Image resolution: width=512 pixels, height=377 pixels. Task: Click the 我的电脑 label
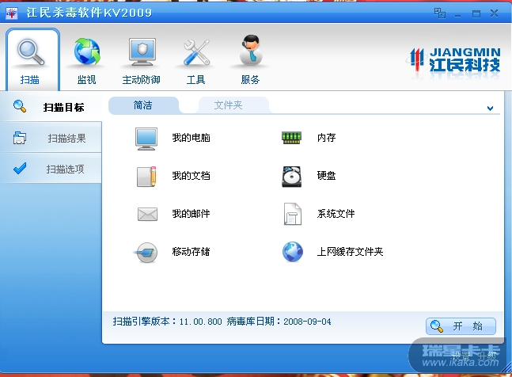tap(191, 138)
